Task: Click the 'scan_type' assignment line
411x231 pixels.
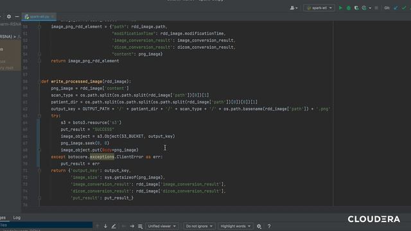Action: [130, 95]
